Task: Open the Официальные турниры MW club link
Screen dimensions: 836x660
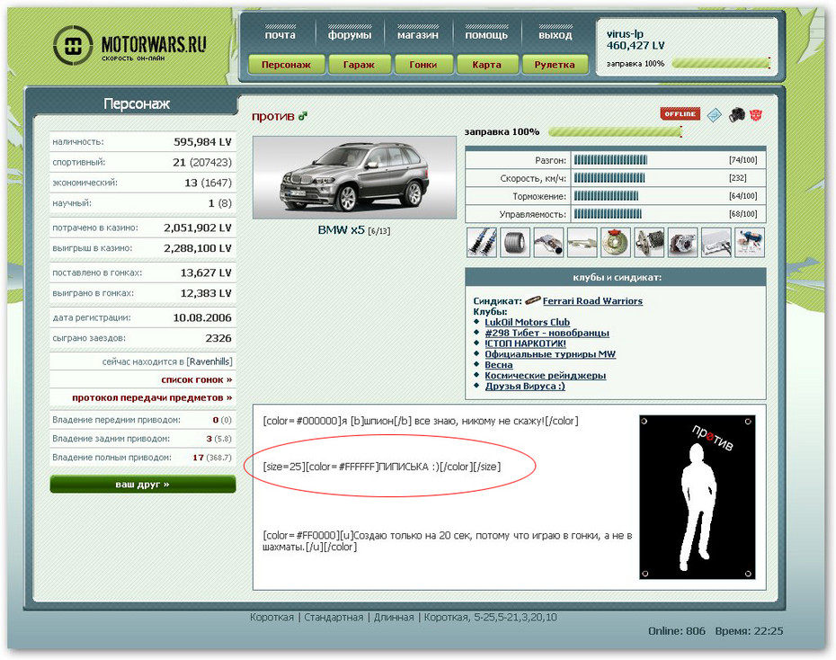Action: pyautogui.click(x=550, y=354)
